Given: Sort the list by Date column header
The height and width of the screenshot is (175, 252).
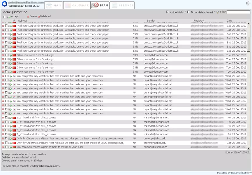Looking at the screenshot, I should (x=229, y=21).
